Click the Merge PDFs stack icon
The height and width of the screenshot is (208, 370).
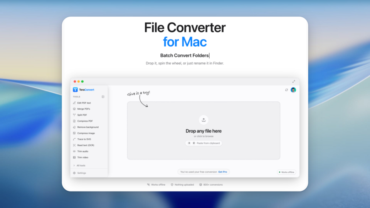click(74, 109)
